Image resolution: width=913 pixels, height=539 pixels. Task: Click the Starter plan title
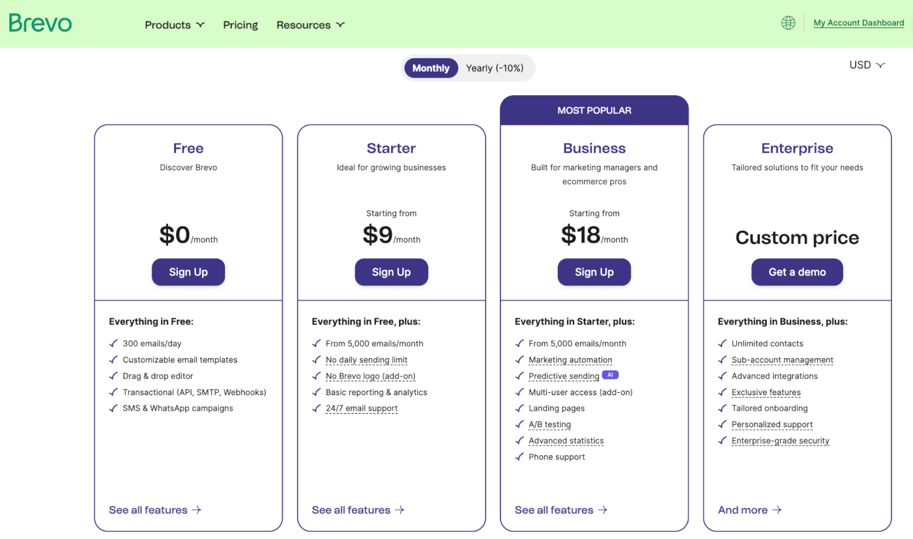pos(392,148)
